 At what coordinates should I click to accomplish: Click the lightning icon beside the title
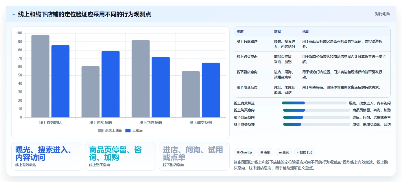coord(14,14)
